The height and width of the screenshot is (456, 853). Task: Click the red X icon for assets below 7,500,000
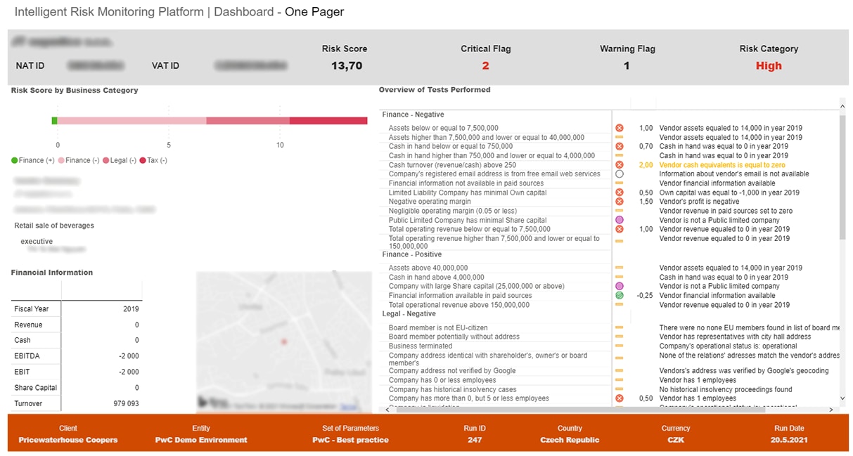[x=620, y=129]
